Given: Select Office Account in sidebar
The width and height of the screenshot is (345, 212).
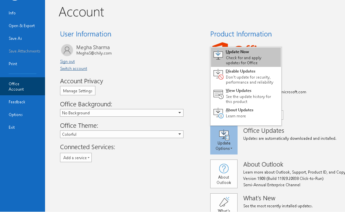Looking at the screenshot, I should click(22, 86).
